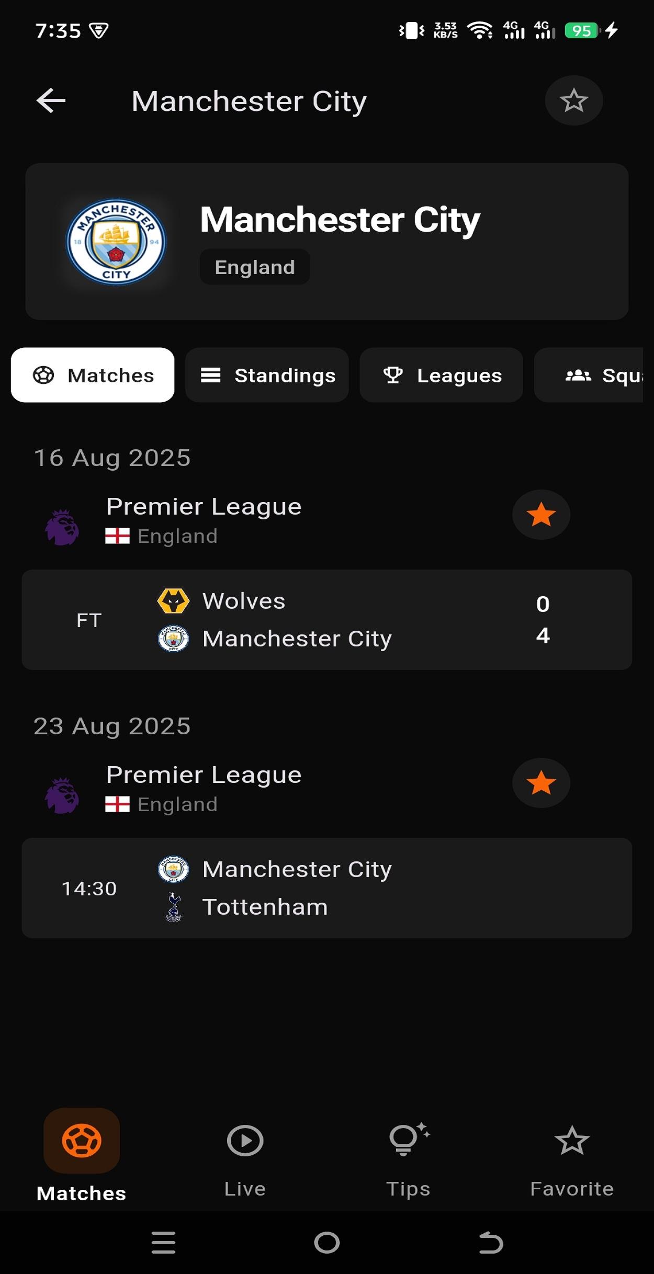This screenshot has width=654, height=1274.
Task: Click the Wolves team crest icon
Action: tap(173, 601)
